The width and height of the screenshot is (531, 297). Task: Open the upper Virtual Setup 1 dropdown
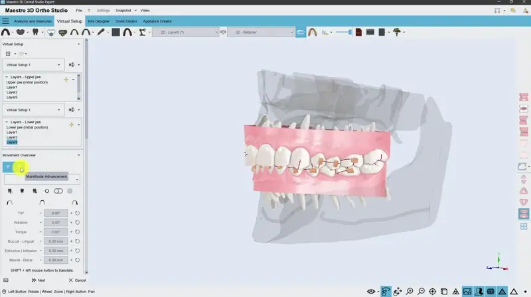(33, 65)
